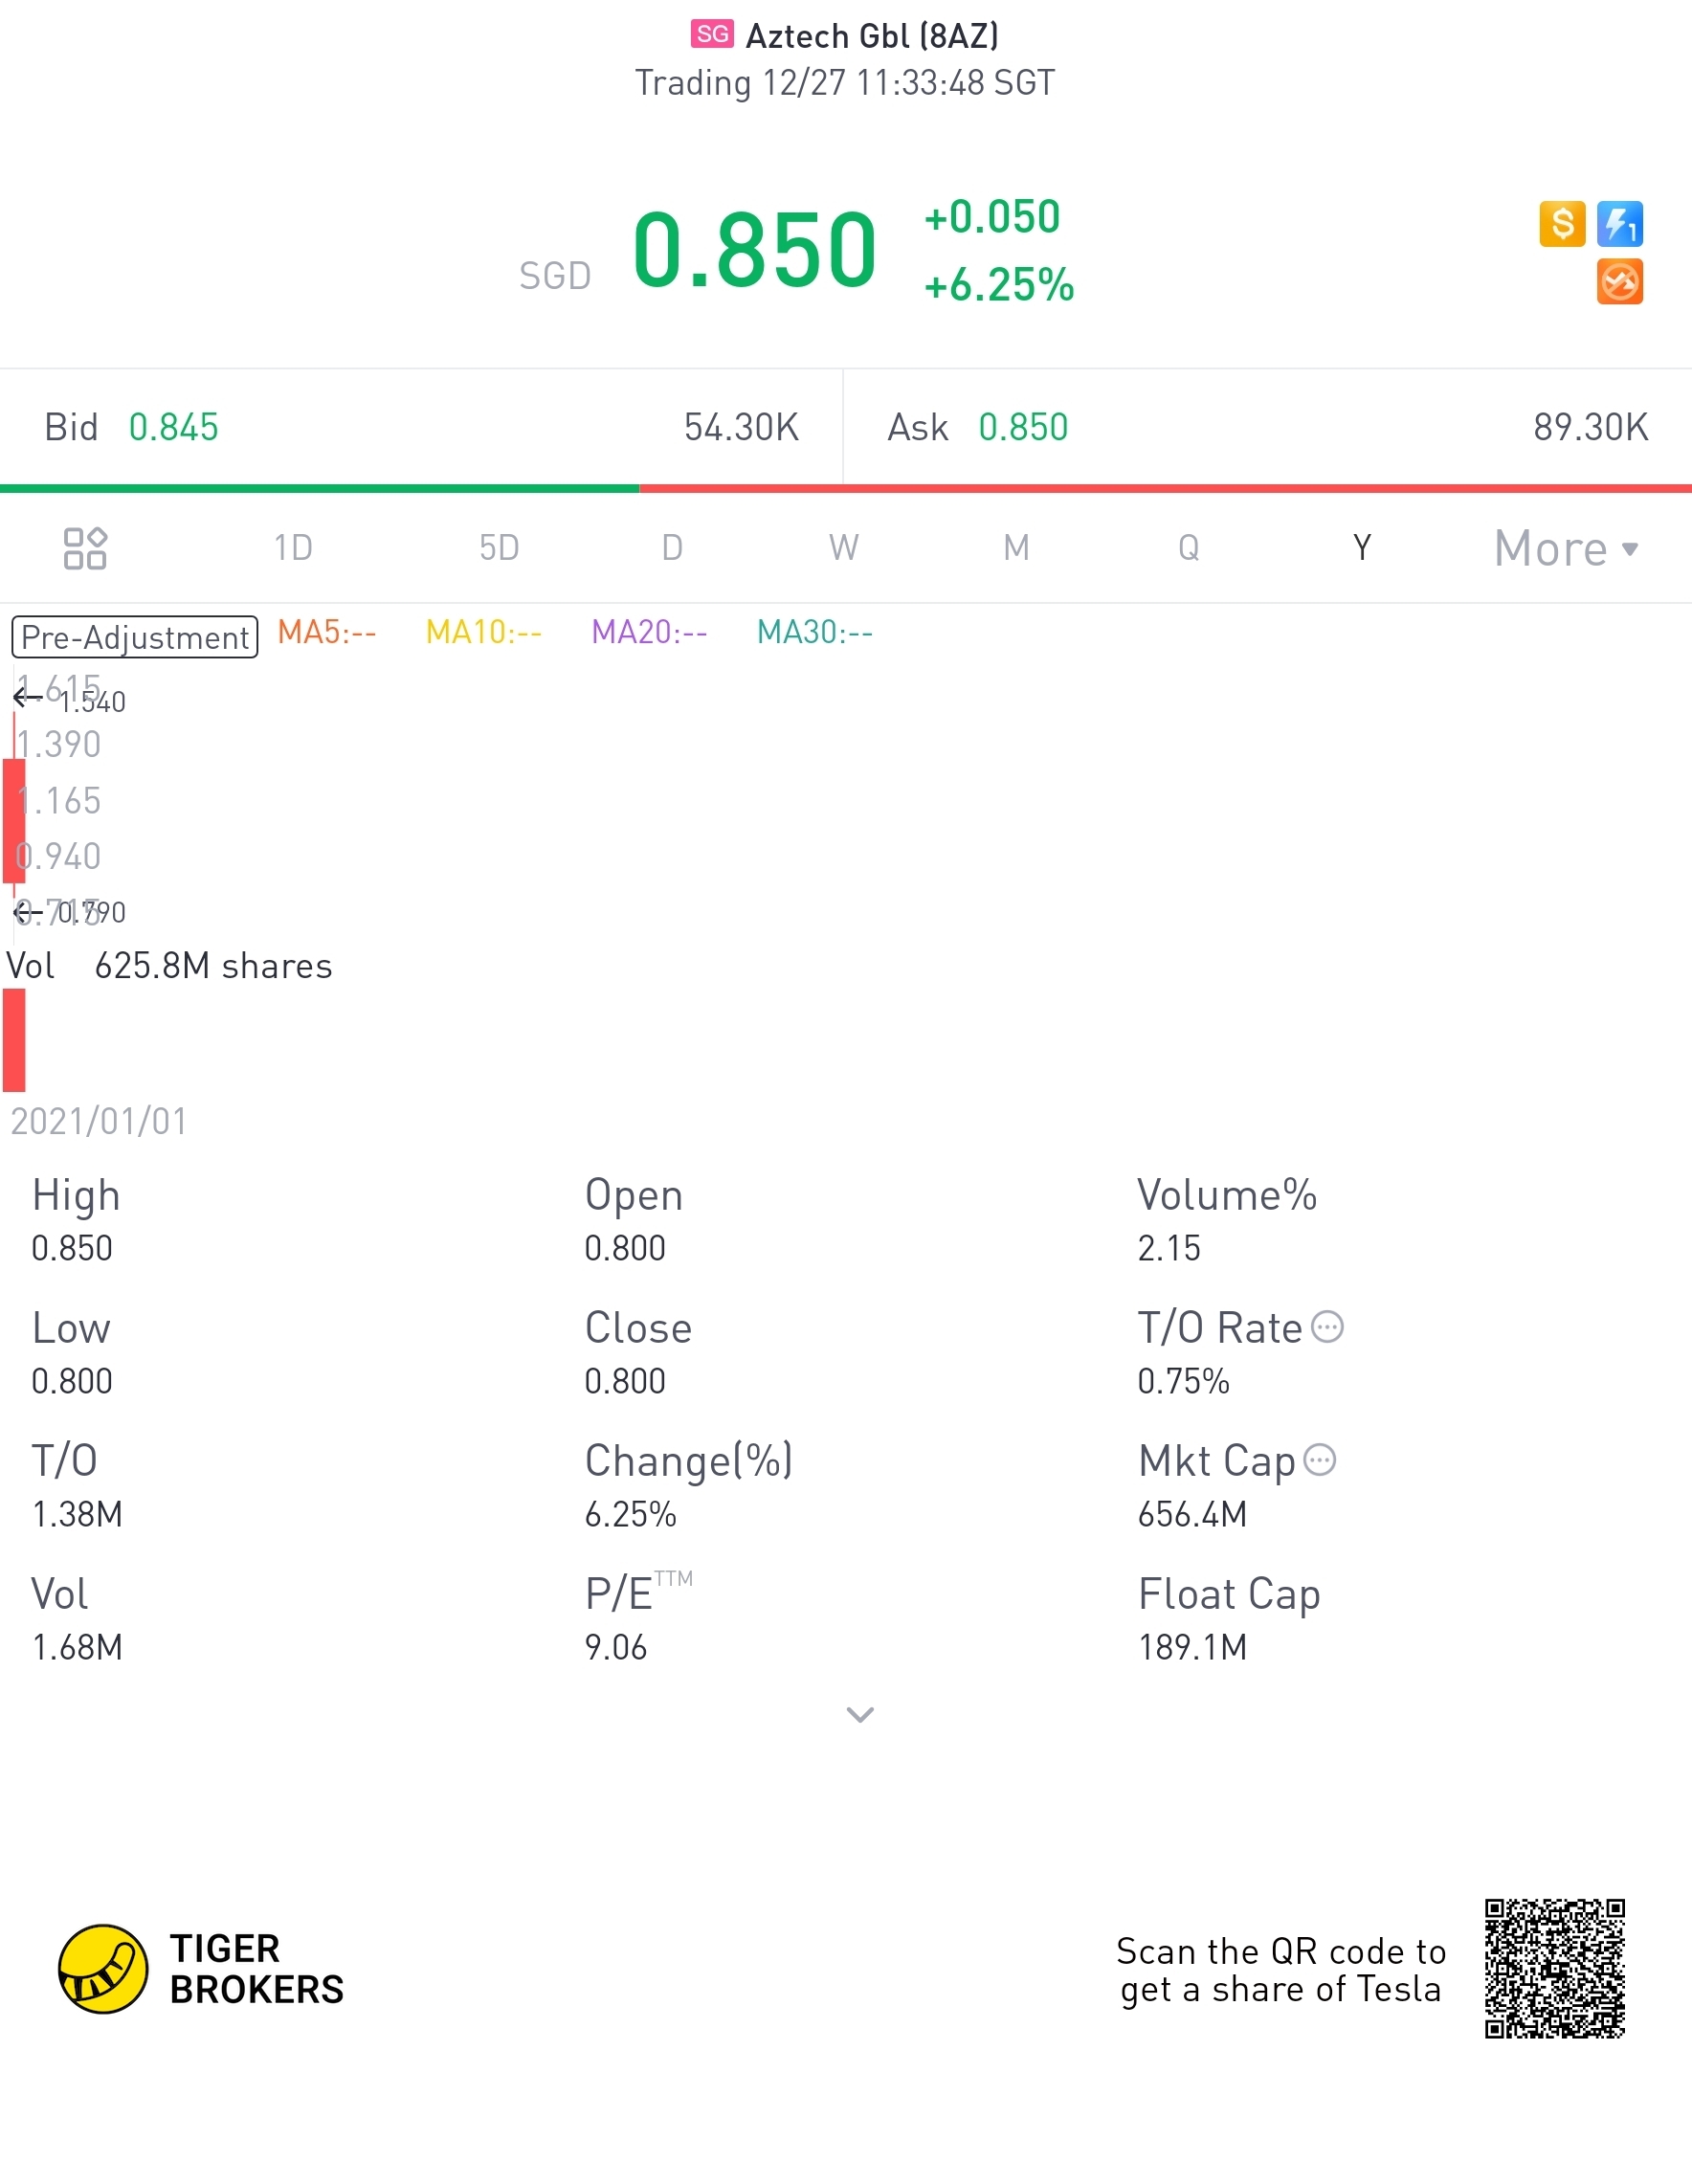Toggle the MA30 indicator label
The width and height of the screenshot is (1692, 2184).
[814, 632]
